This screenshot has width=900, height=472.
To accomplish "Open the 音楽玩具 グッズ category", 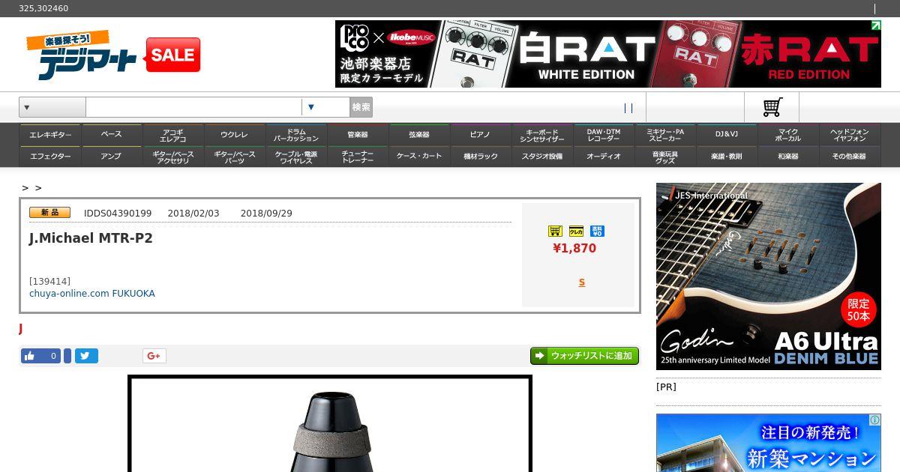I will click(x=664, y=157).
